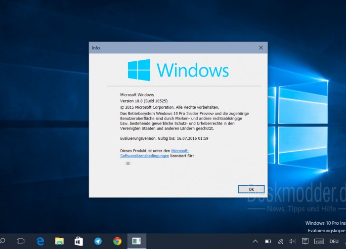Open File Explorer from taskbar

(59, 241)
